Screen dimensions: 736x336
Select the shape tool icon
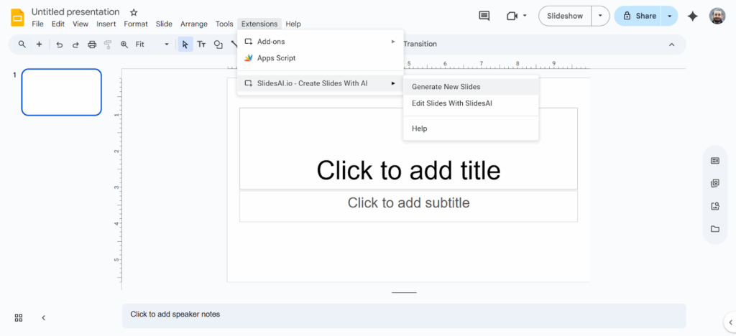pos(218,45)
